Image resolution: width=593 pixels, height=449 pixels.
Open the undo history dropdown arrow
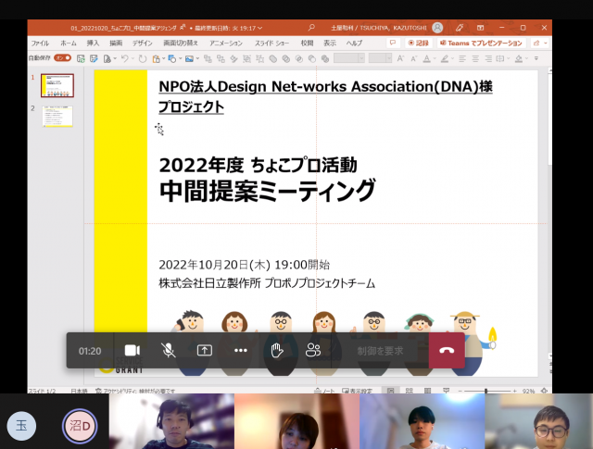pyautogui.click(x=132, y=58)
